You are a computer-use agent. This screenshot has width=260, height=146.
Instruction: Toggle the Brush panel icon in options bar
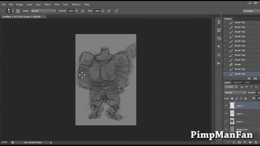coord(18,11)
